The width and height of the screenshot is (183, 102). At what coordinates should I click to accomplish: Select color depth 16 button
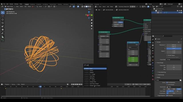pyautogui.click(x=178, y=91)
